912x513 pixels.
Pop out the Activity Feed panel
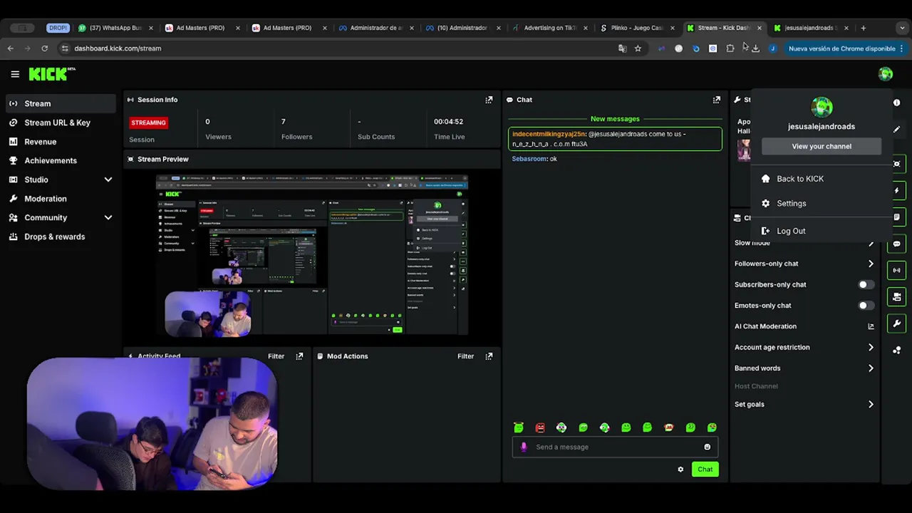299,356
